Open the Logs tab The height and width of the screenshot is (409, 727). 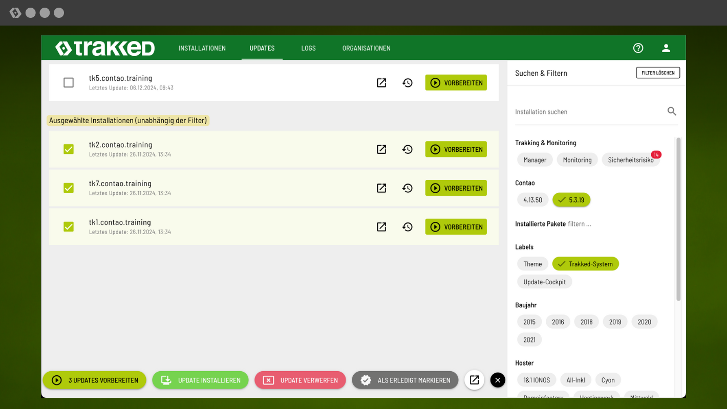[308, 48]
